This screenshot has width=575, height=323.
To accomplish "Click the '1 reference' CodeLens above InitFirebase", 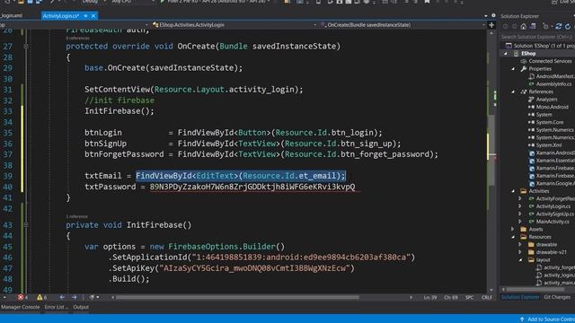I will coord(76,216).
